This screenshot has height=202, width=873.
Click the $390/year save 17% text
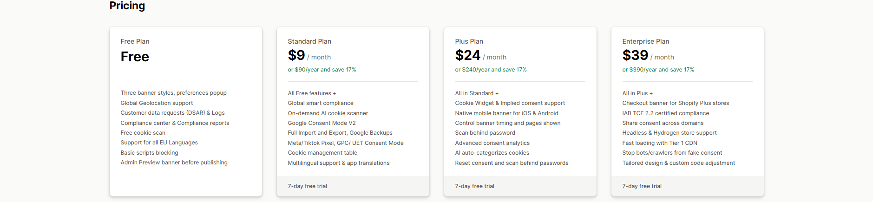point(658,70)
